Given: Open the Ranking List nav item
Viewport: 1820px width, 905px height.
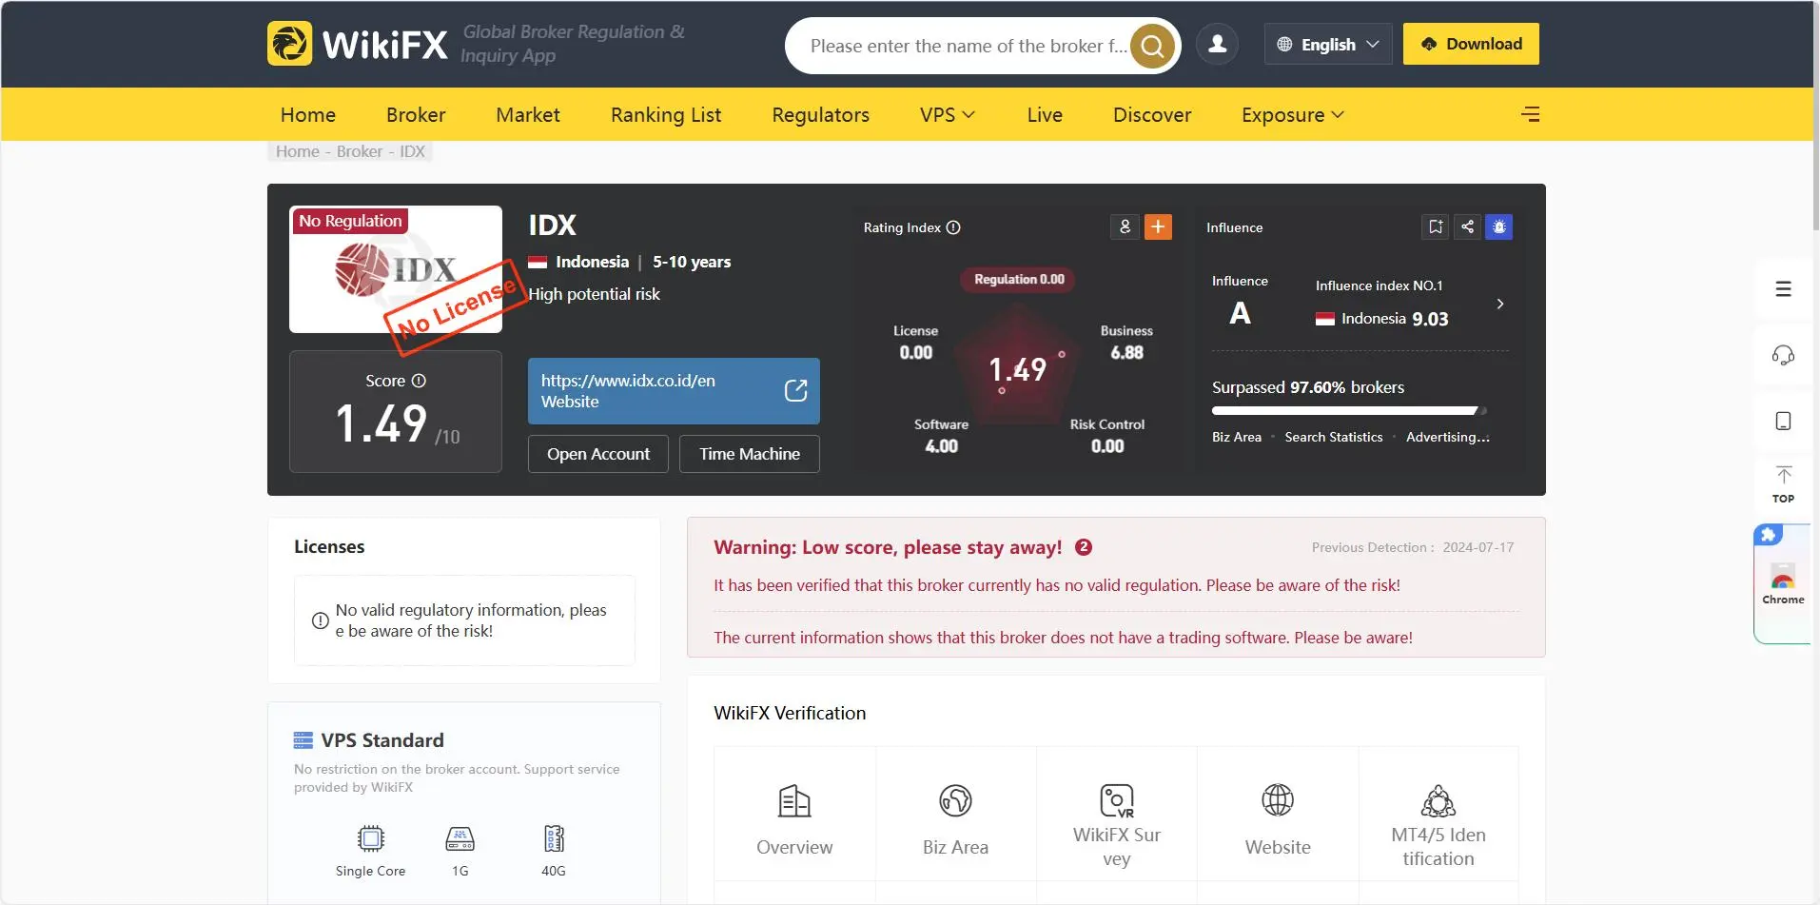Looking at the screenshot, I should coord(666,114).
